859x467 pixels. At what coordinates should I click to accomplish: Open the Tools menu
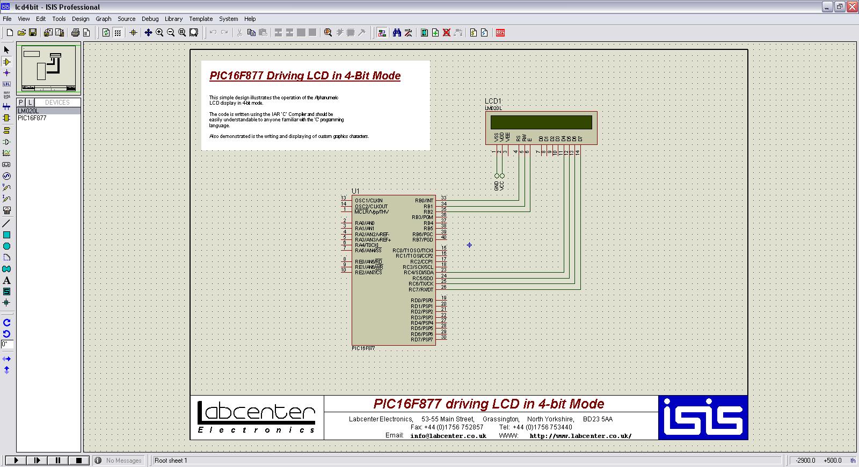point(59,19)
